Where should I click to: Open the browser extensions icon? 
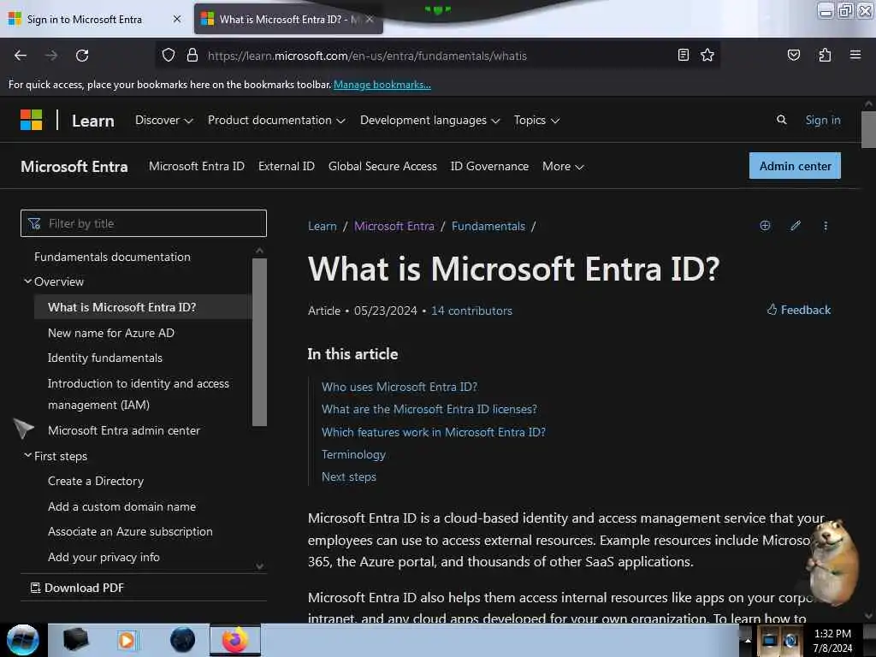(x=825, y=55)
